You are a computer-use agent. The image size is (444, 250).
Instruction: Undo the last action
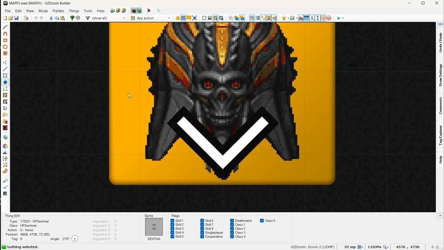[x=35, y=18]
